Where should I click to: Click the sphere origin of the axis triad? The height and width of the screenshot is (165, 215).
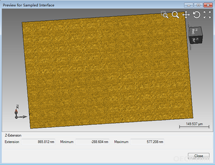(x=16, y=117)
